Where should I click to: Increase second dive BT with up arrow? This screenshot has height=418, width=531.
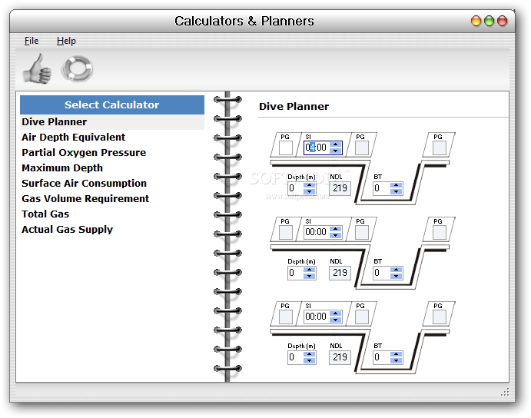click(396, 270)
